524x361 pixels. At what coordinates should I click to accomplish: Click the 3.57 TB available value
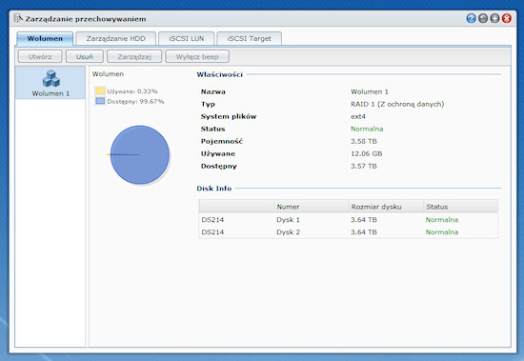pos(364,166)
